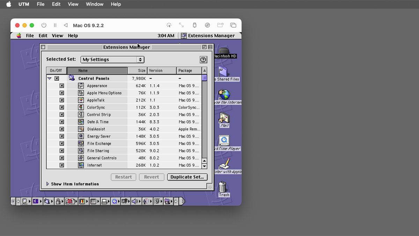Click the Package column header

coord(189,71)
